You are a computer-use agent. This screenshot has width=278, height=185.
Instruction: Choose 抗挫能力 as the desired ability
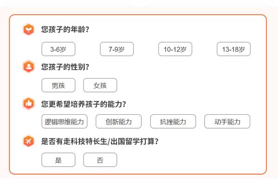click(x=173, y=122)
